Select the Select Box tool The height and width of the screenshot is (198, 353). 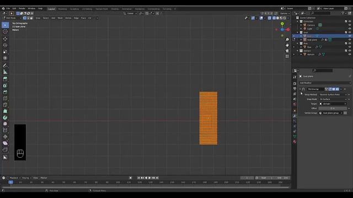click(5, 25)
